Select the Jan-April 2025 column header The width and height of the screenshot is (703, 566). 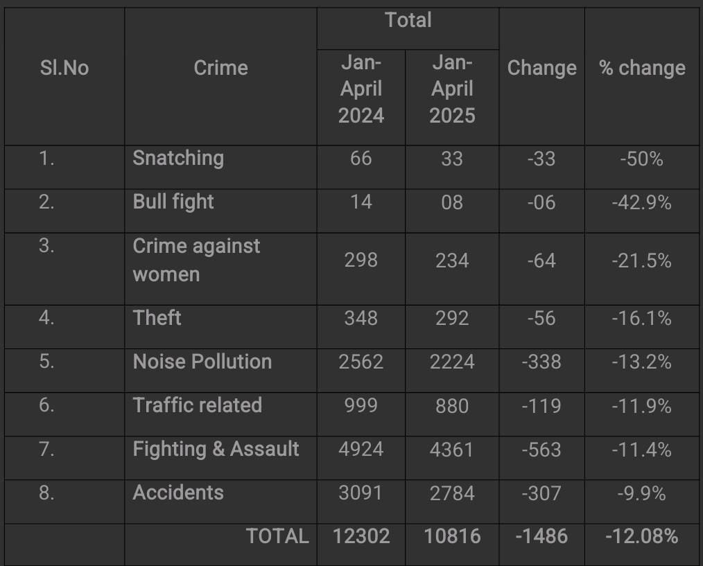pos(452,89)
